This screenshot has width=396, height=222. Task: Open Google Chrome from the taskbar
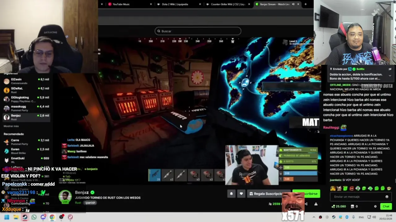coord(52,217)
